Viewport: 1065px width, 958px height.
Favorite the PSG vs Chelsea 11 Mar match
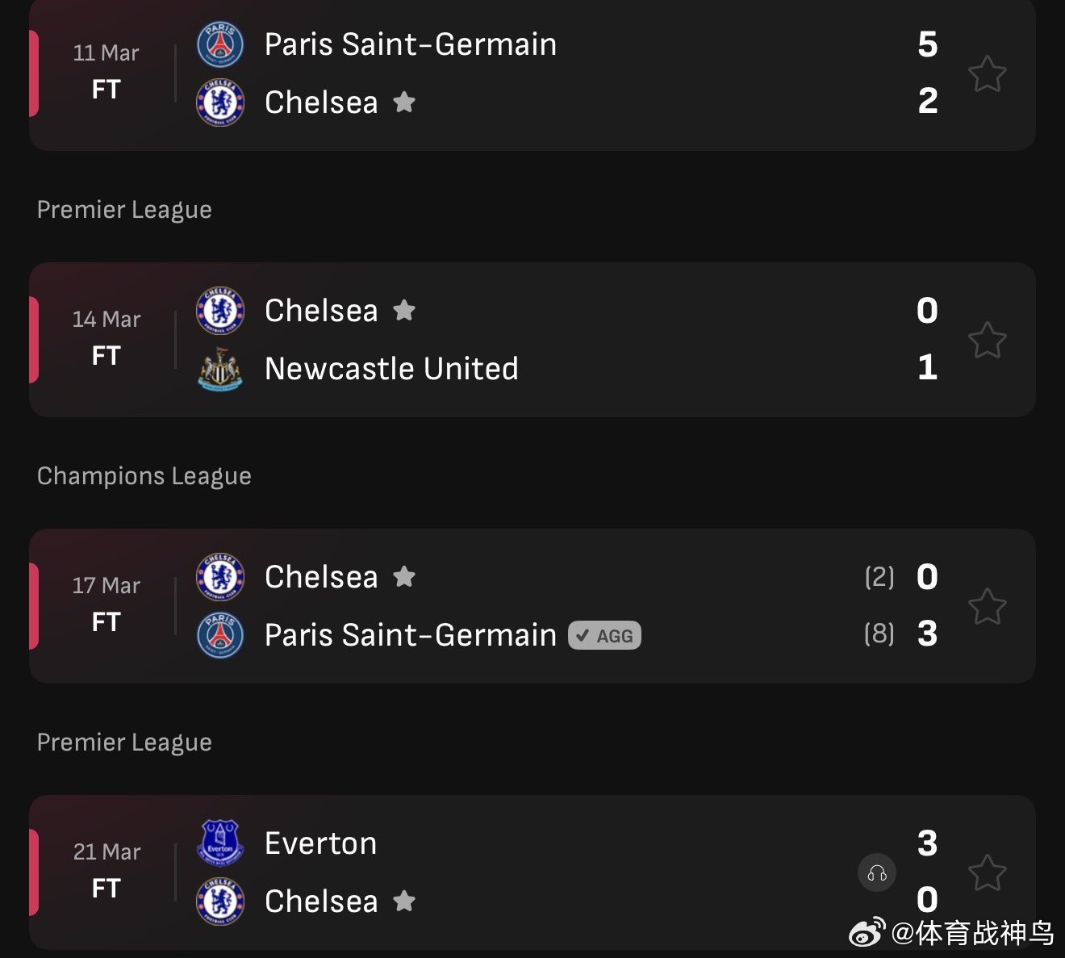(987, 74)
